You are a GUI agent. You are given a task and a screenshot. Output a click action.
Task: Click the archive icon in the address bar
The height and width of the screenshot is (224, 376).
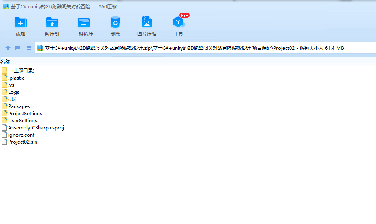(x=40, y=48)
